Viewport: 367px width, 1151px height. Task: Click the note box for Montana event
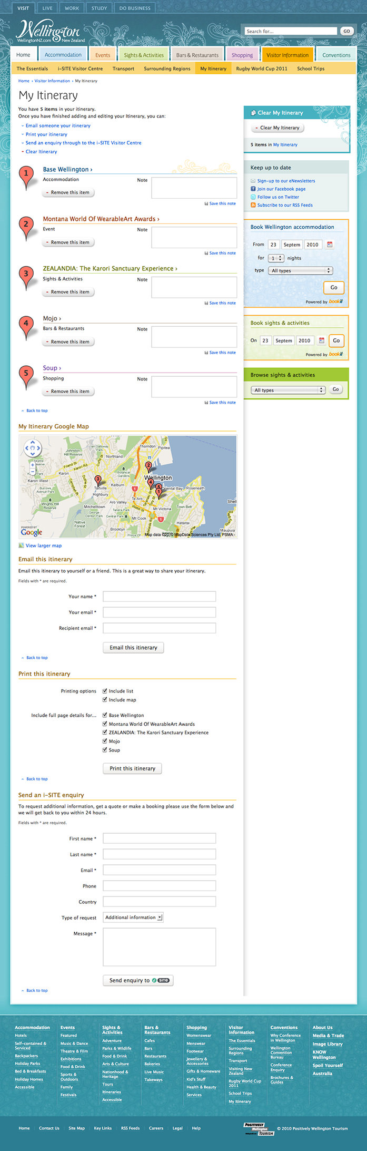[194, 238]
